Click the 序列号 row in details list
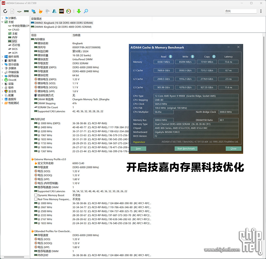Screen dimensions: 266x259 pyautogui.click(x=67, y=47)
